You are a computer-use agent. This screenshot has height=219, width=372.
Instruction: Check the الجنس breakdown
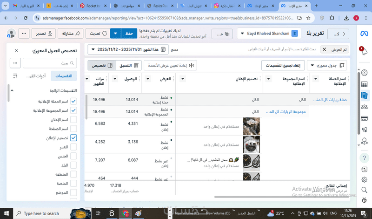click(x=73, y=156)
